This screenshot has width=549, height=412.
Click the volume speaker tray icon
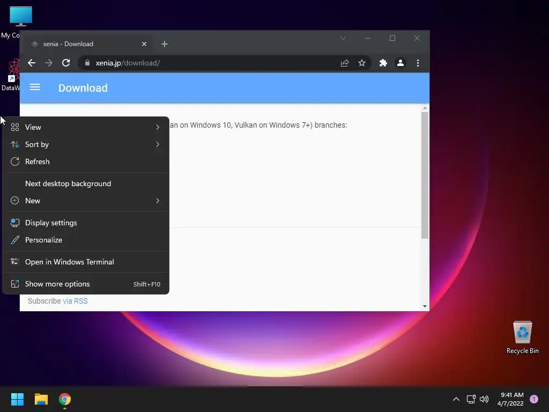click(484, 399)
